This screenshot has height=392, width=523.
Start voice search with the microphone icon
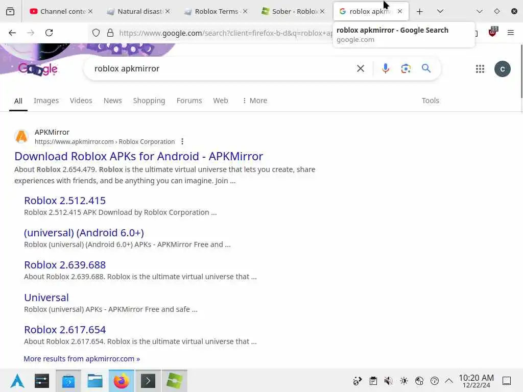385,69
